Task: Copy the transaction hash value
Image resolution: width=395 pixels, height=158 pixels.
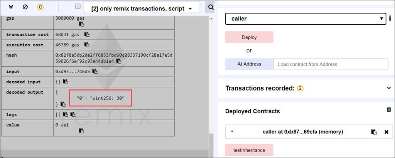Action: tap(119, 61)
